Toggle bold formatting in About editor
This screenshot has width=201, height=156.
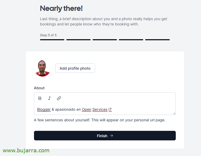point(40,98)
